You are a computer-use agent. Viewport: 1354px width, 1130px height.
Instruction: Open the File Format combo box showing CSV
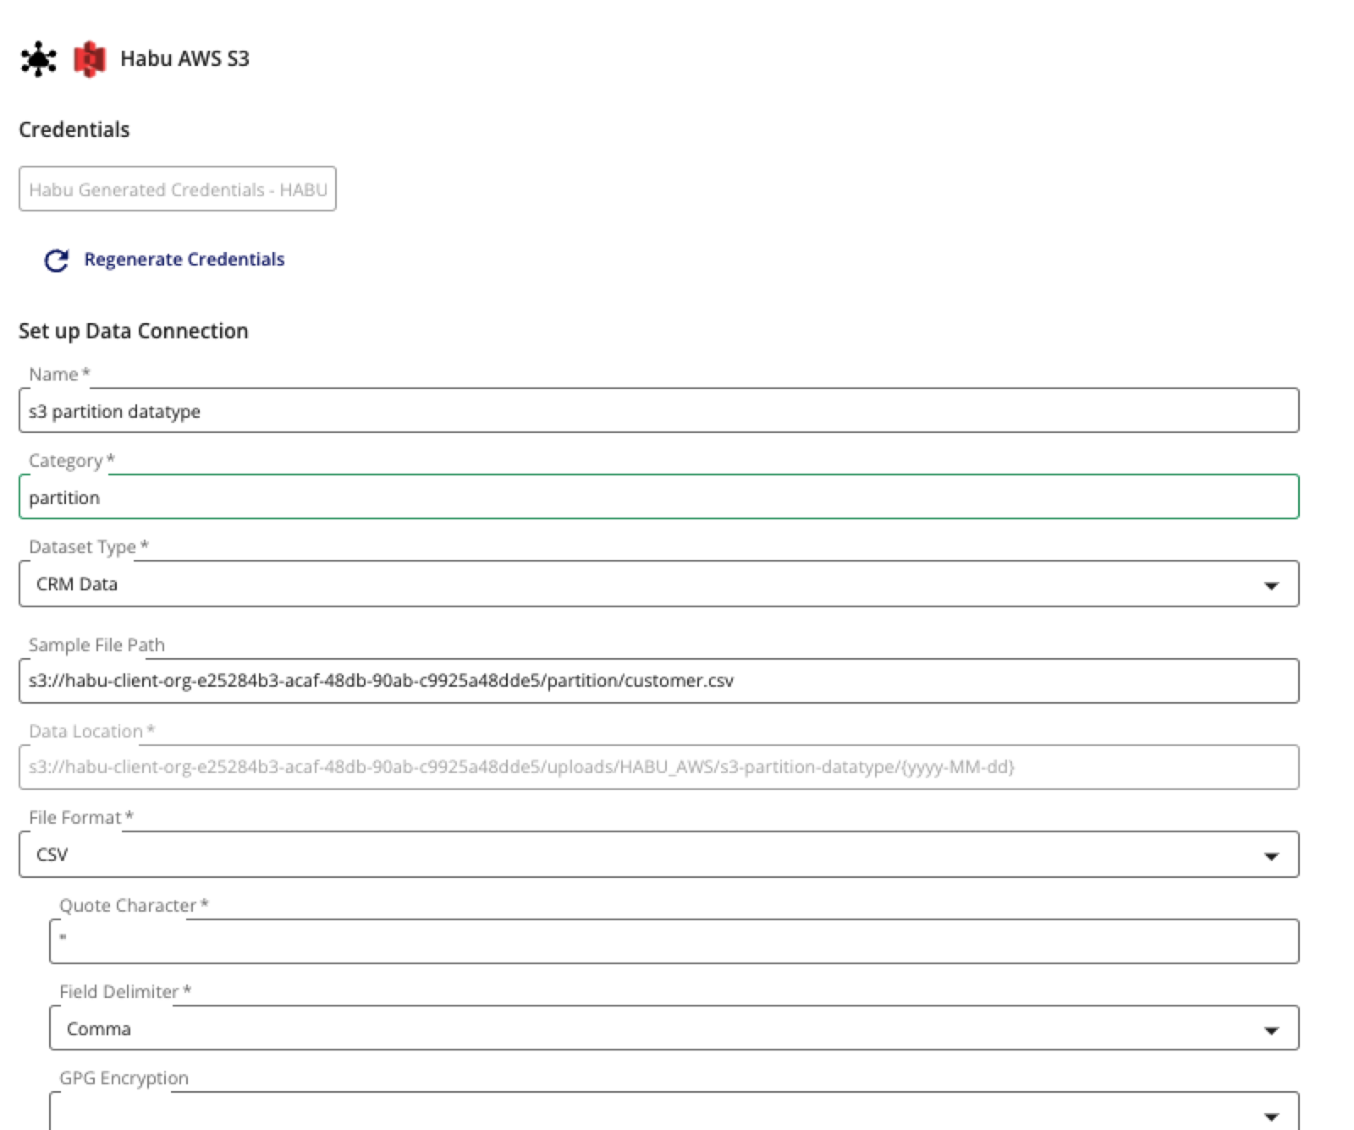click(643, 854)
